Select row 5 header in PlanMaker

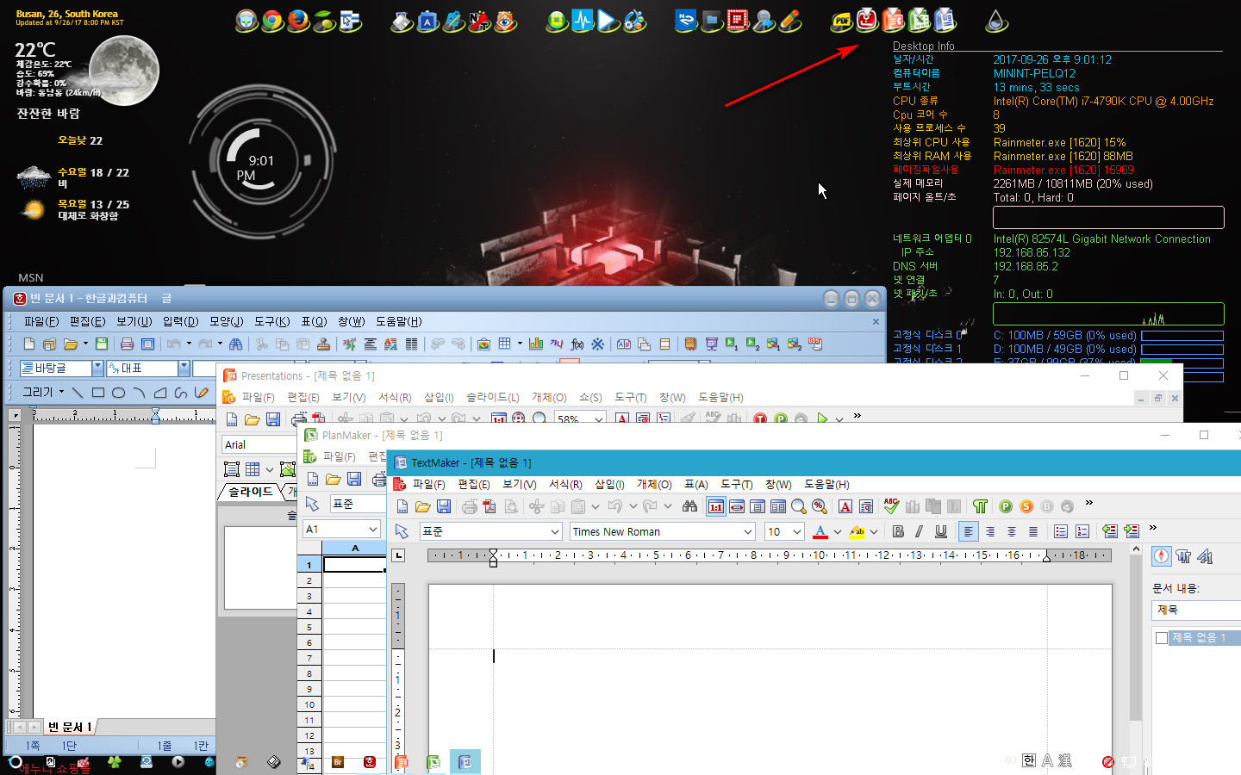[309, 627]
